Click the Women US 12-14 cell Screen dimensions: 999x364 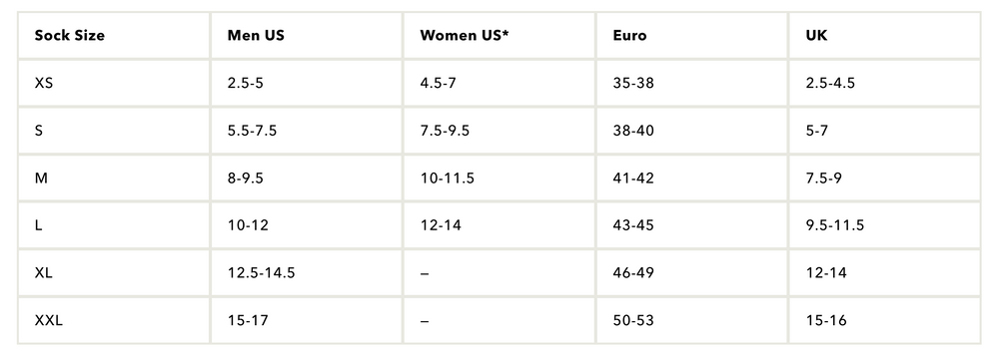(x=499, y=225)
